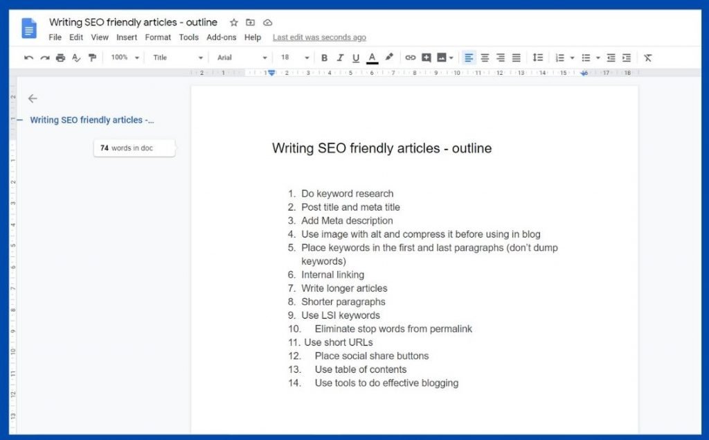Screen dimensions: 709x440
Task: Click list item 'Use table of contents'
Action: tap(360, 369)
